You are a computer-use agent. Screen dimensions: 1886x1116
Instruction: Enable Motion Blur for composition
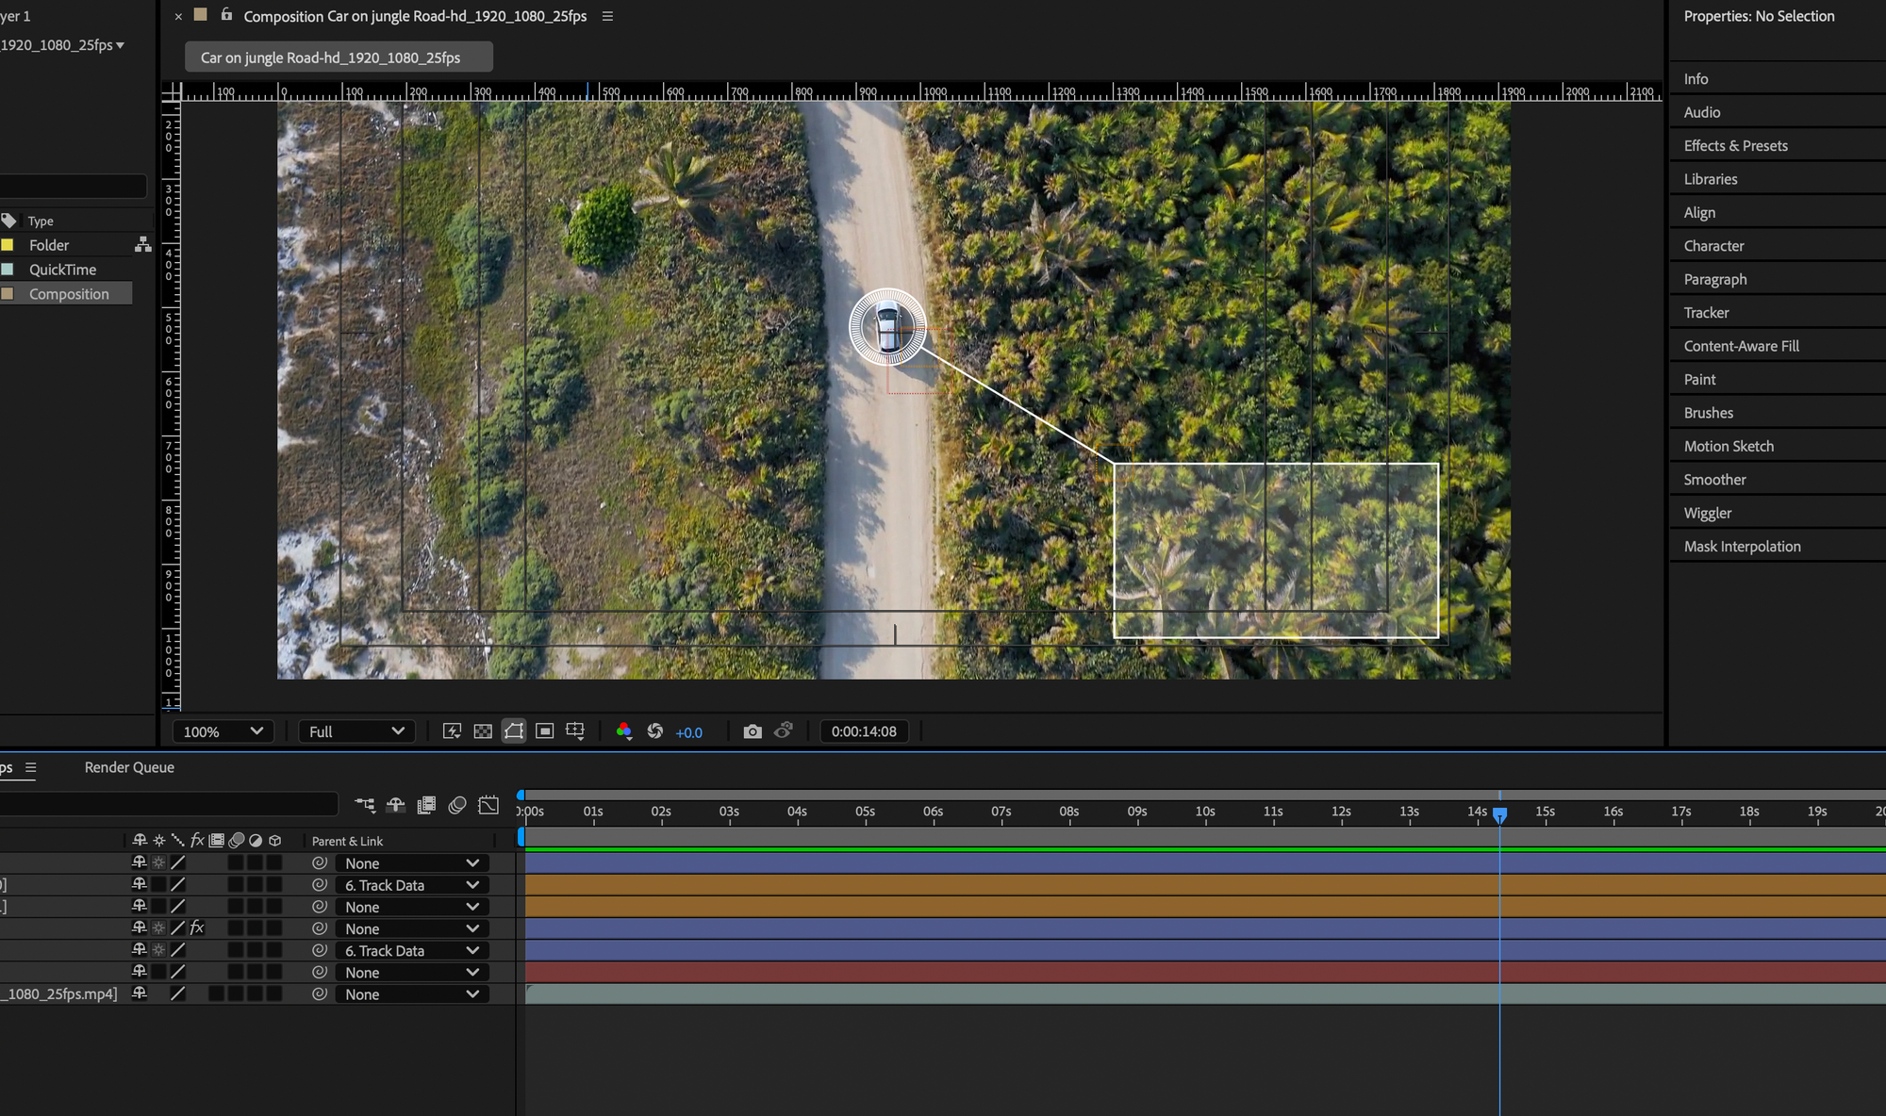coord(457,805)
